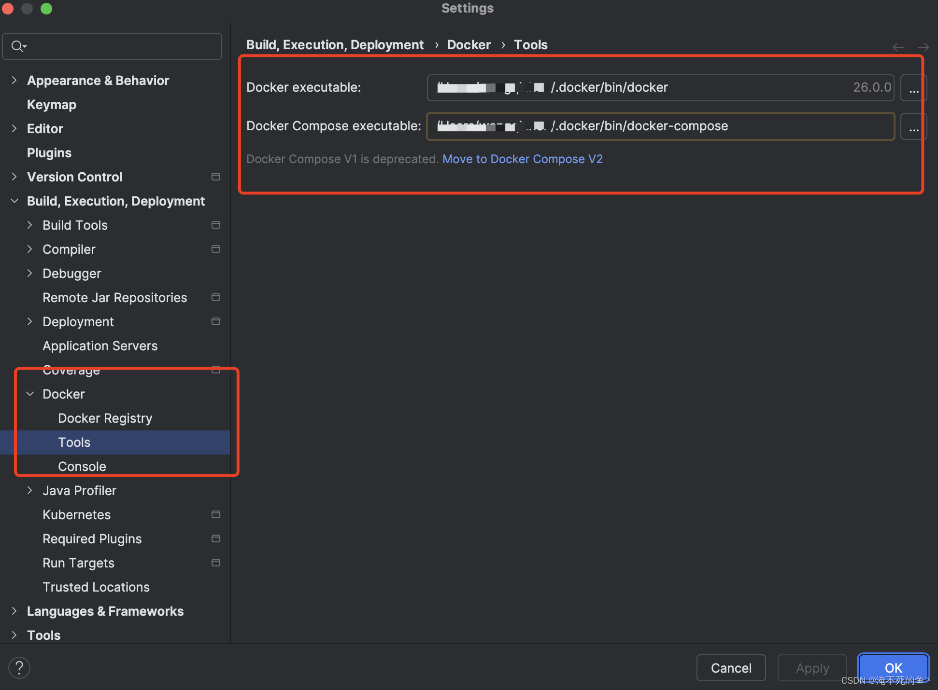Select Plugins settings
Viewport: 938px width, 690px height.
[49, 152]
